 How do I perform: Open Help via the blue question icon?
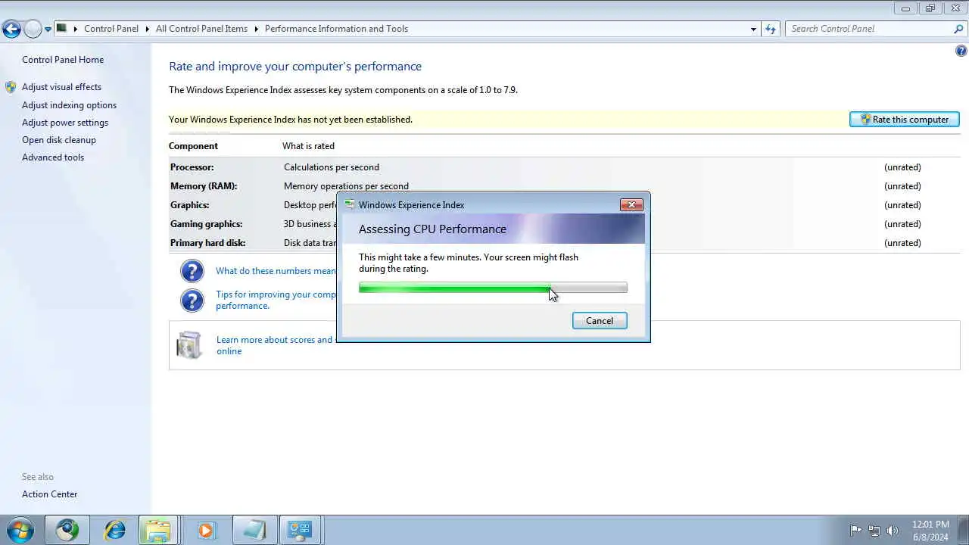tap(961, 51)
